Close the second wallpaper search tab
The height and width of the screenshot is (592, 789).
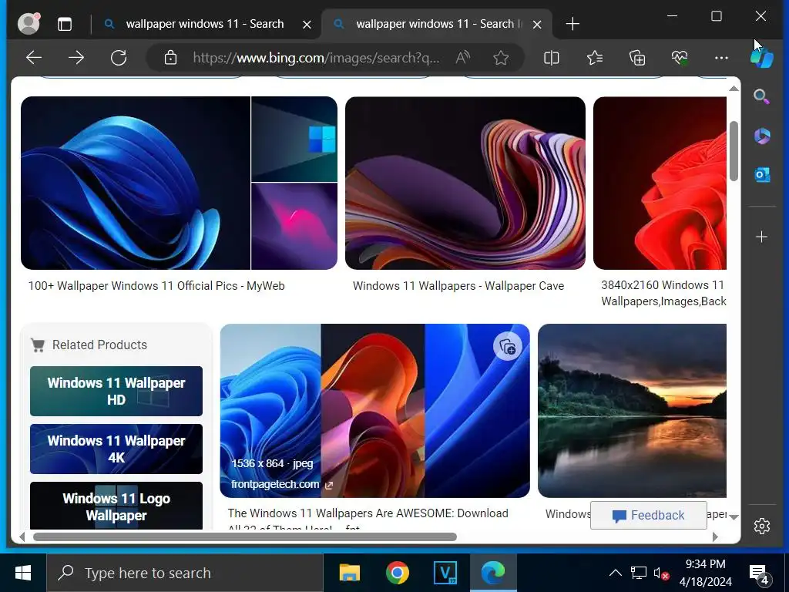(x=537, y=24)
